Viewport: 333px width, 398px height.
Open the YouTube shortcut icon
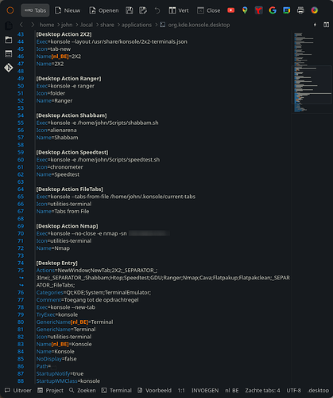coord(231,10)
